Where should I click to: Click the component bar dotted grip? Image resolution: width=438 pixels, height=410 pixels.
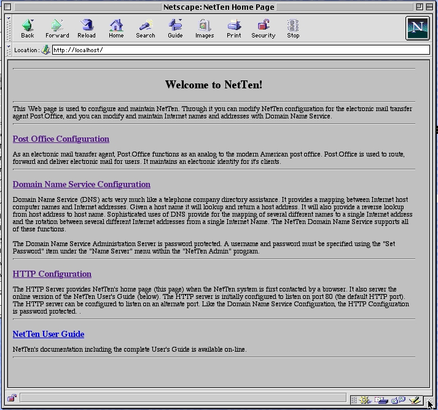[354, 400]
